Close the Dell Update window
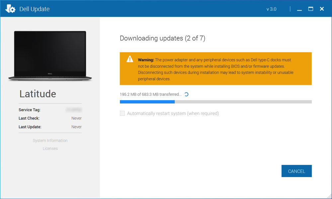 322,9
